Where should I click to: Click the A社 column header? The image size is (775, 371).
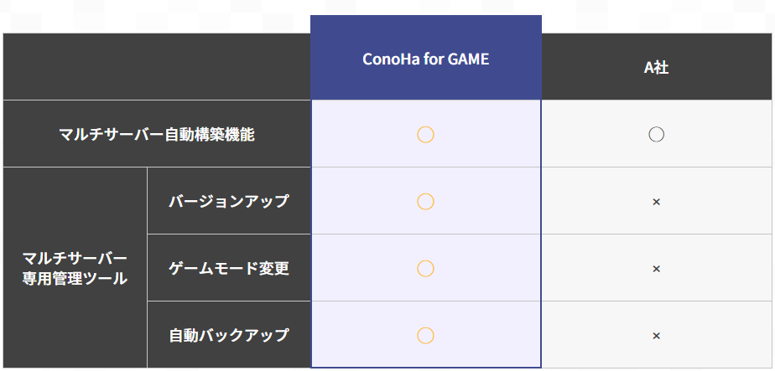click(657, 68)
